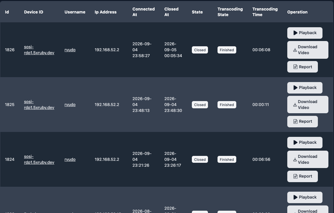Screen dimensions: 334x213
Task: Select session id 1825 cell
Action: pos(10,105)
